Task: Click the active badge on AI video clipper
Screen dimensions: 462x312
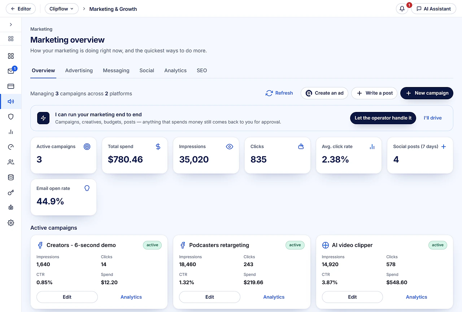Action: (438, 245)
